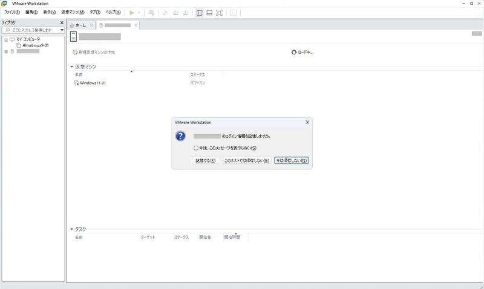
Task: Click the マイ コンピュータ monitor icon
Action: click(12, 39)
